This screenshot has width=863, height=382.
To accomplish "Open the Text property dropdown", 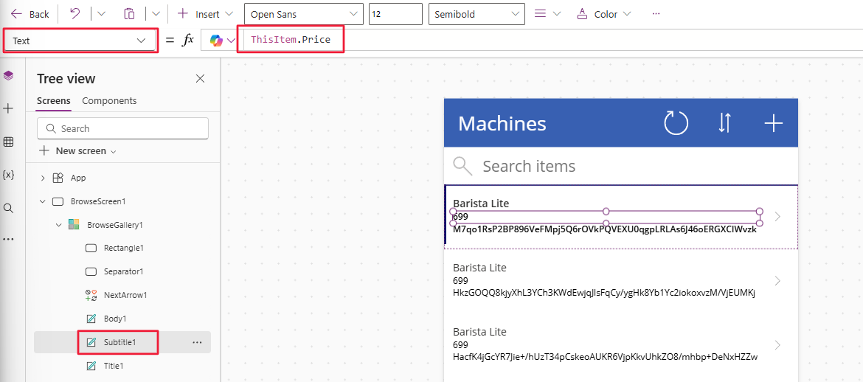I will (81, 41).
